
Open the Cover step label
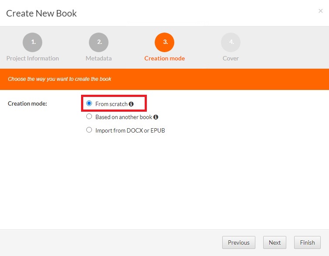tap(231, 58)
